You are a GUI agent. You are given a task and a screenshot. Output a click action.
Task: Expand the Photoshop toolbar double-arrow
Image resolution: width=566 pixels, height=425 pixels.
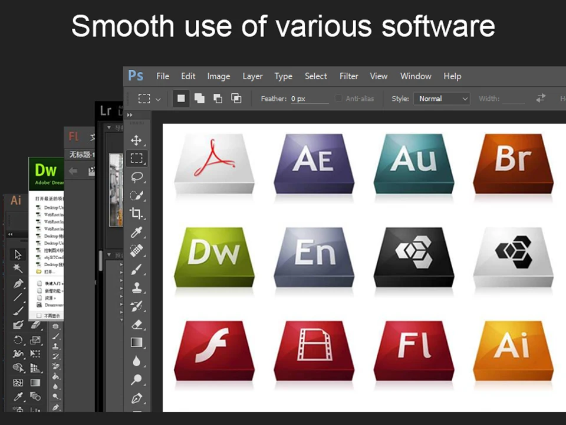130,115
